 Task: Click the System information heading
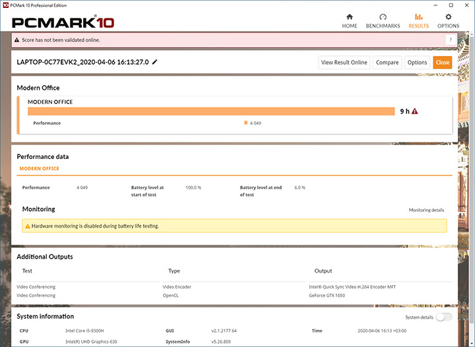coord(45,316)
